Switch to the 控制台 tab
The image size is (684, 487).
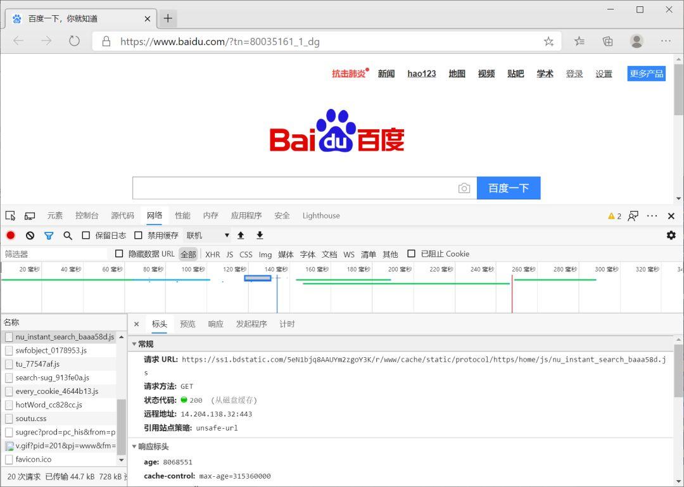(87, 215)
